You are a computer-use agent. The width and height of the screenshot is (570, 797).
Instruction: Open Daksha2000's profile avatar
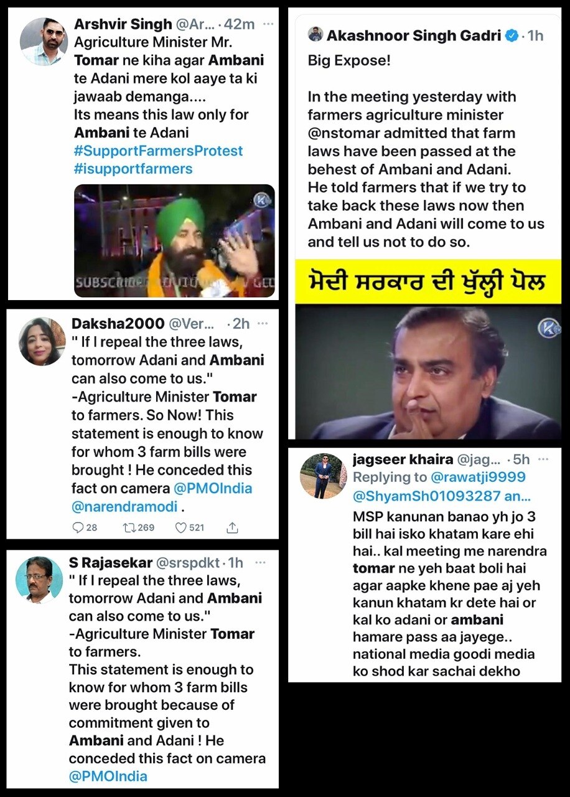click(x=42, y=341)
